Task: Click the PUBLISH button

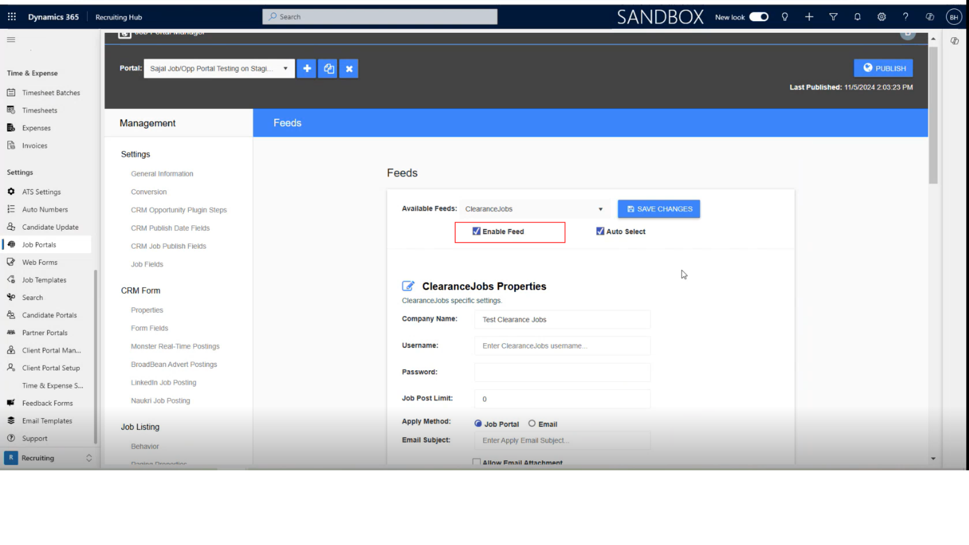Action: [883, 68]
